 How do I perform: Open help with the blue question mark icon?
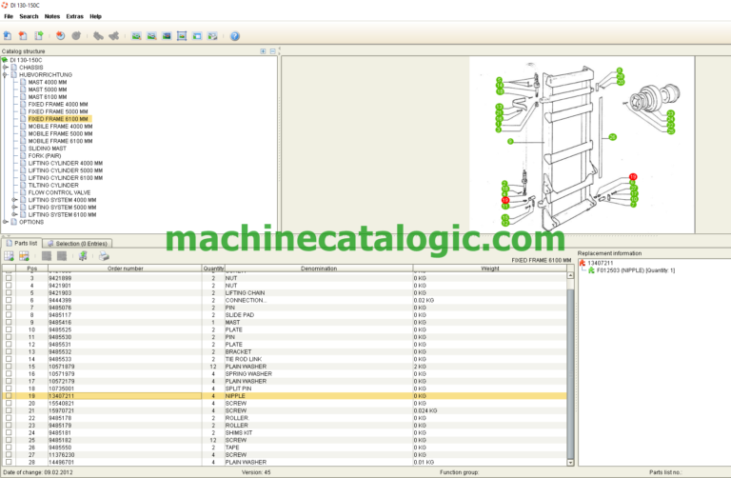235,36
